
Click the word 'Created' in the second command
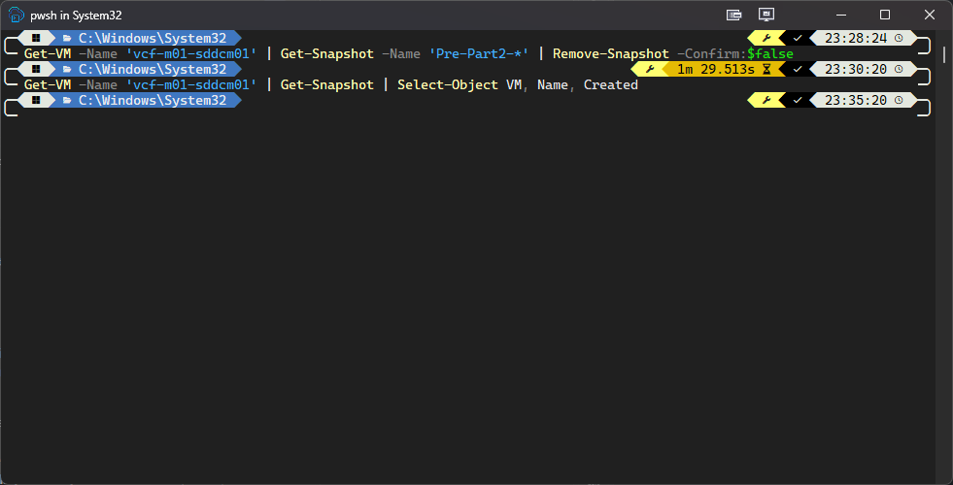611,85
